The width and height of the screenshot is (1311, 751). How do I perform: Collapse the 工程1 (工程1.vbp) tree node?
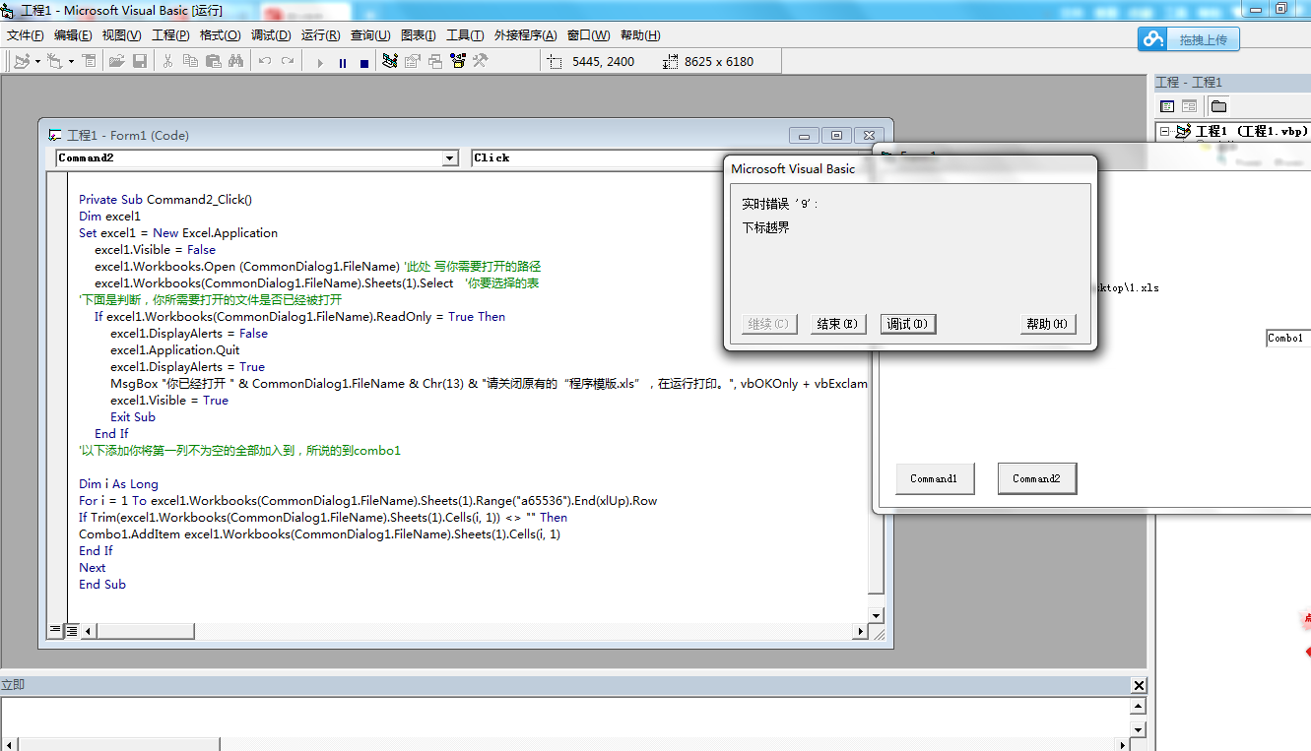1164,131
